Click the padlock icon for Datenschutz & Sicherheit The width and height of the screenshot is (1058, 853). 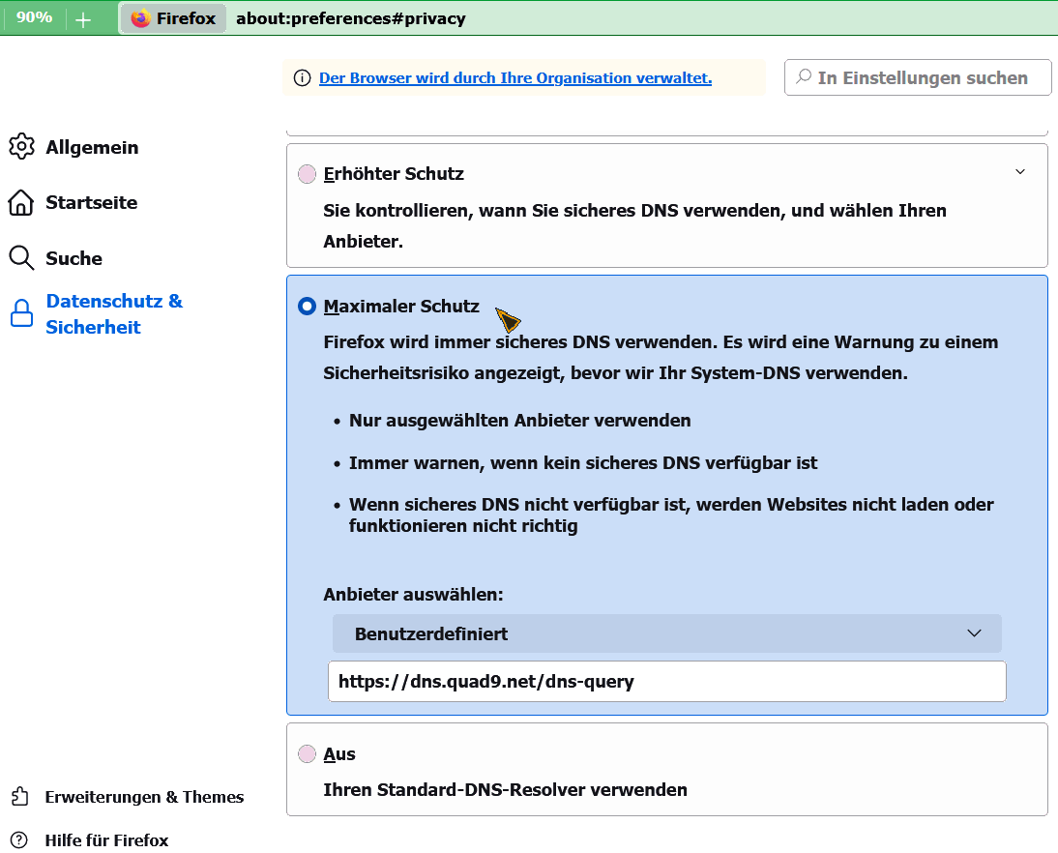(21, 314)
